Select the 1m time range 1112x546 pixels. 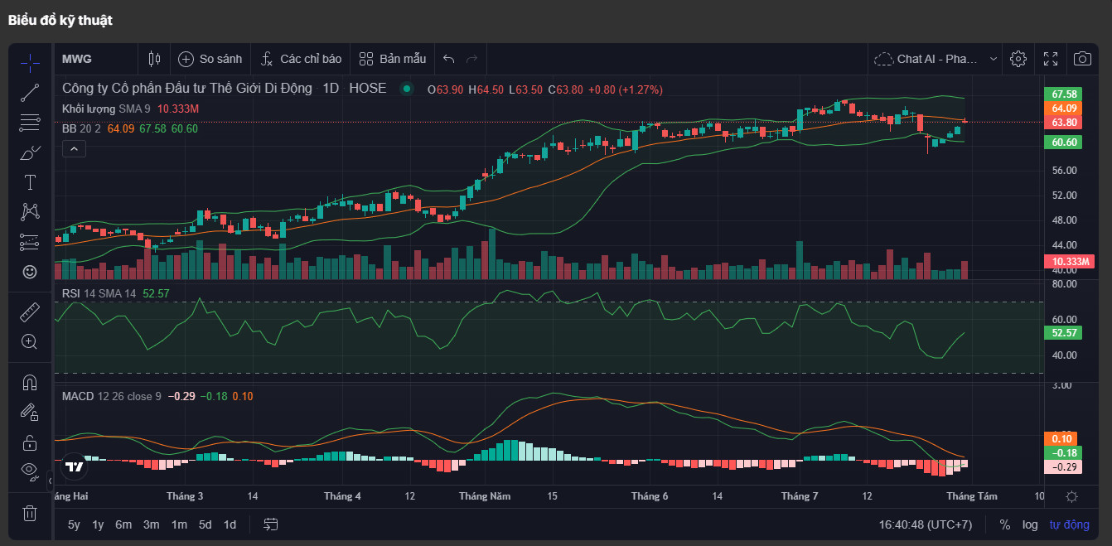click(x=179, y=524)
